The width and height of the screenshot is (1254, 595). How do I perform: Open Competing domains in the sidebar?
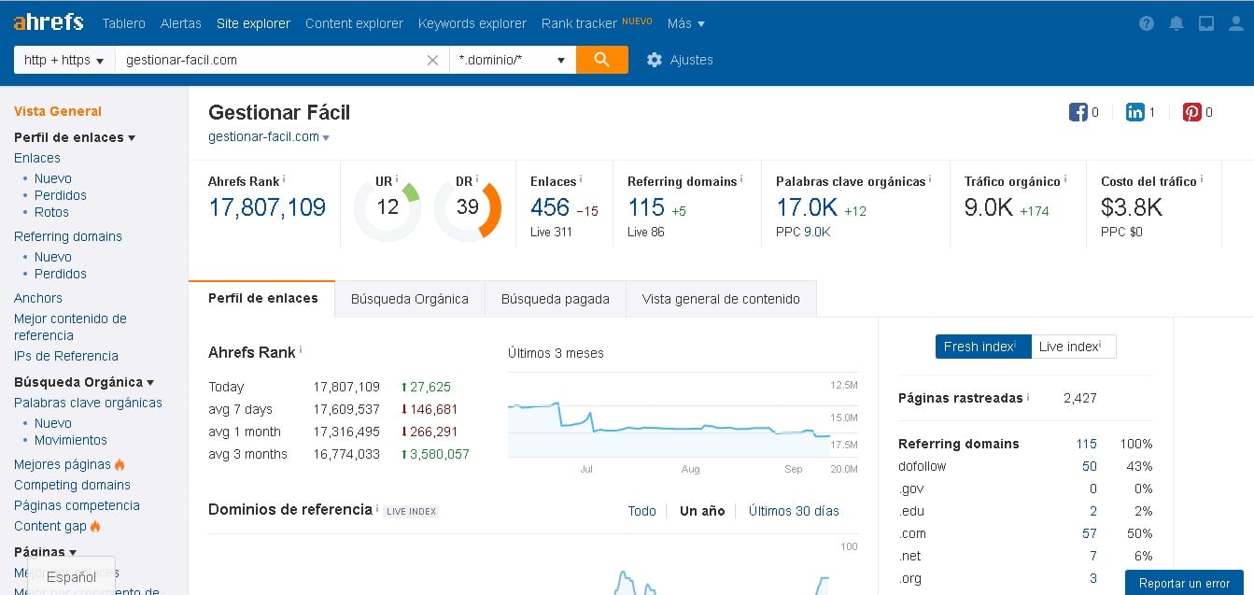[x=72, y=485]
